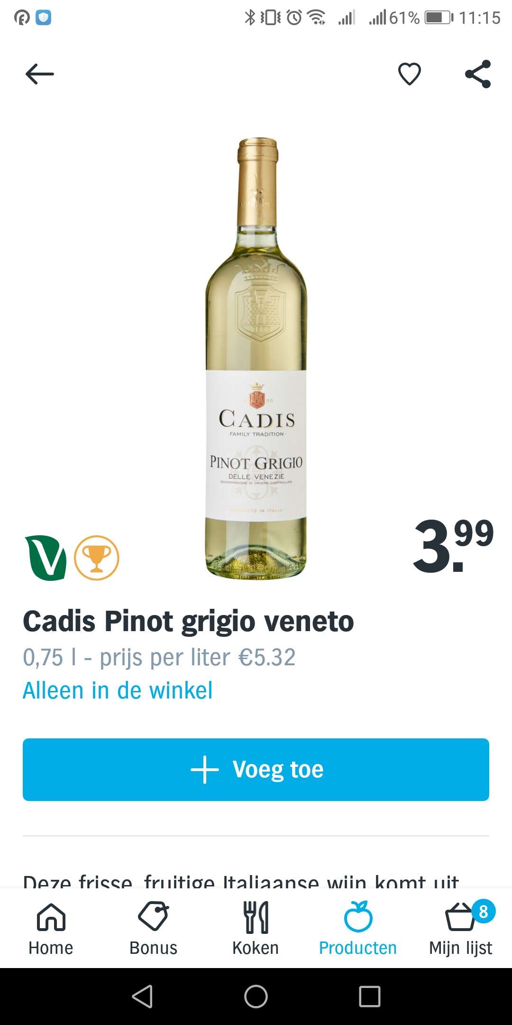Tap the back arrow icon
The height and width of the screenshot is (1025, 512).
(x=40, y=75)
